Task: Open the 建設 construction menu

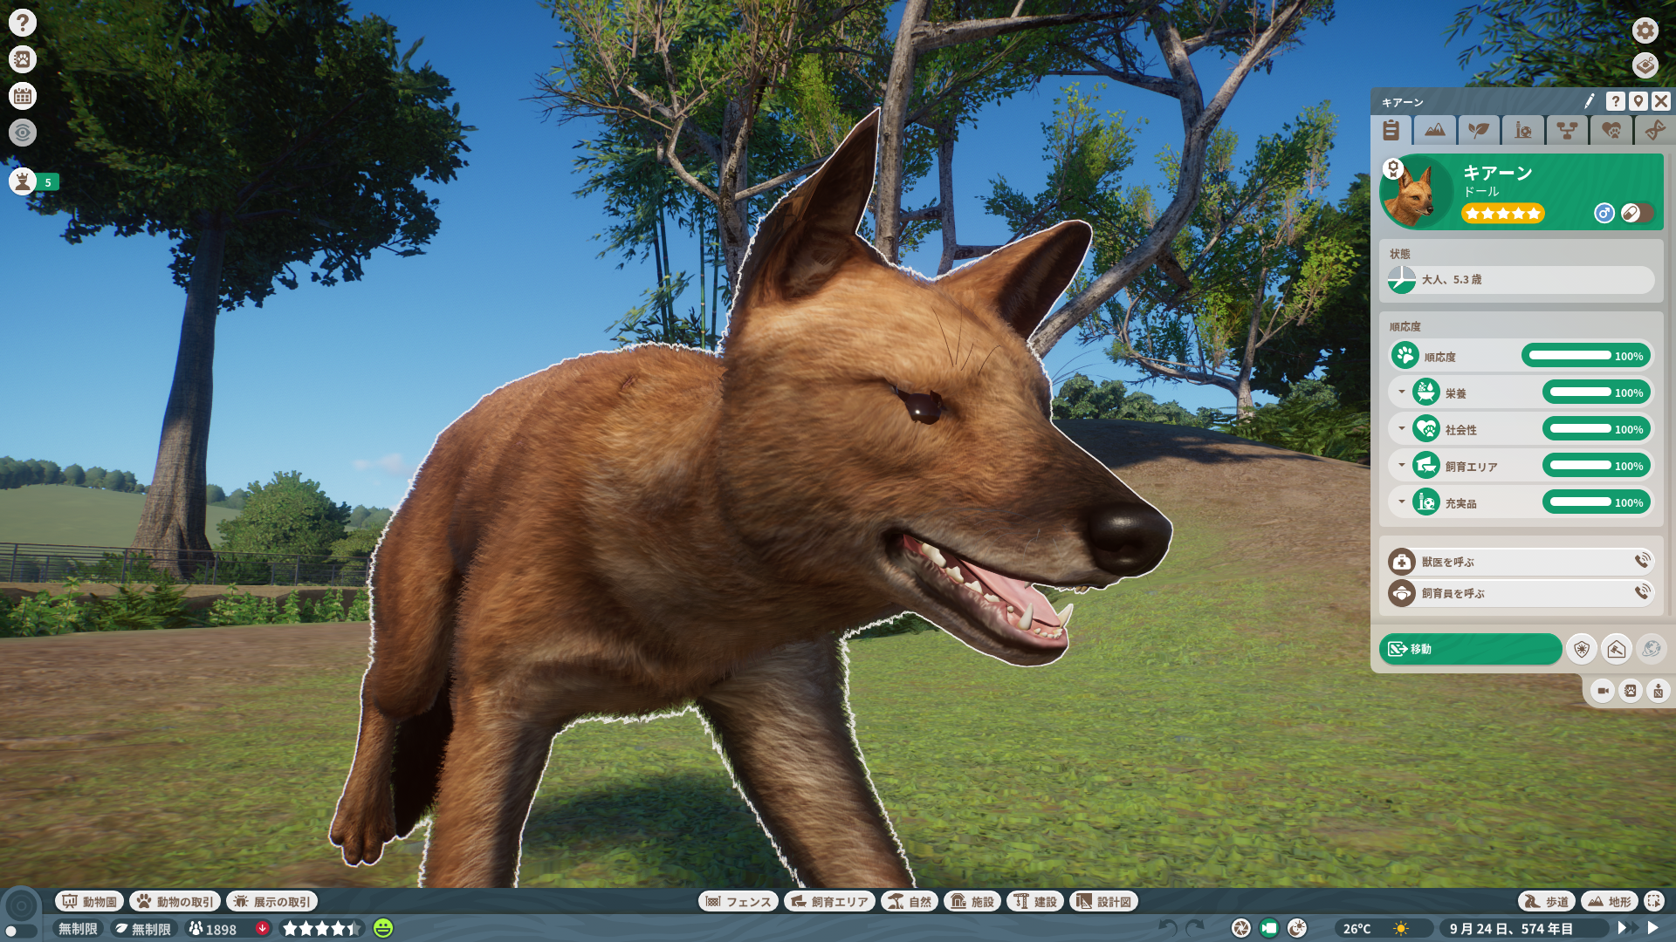Action: coord(1035,902)
